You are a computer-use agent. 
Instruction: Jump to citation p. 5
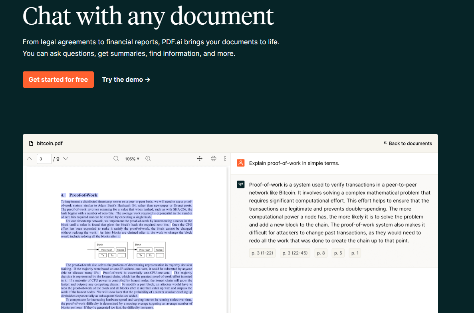pos(338,253)
